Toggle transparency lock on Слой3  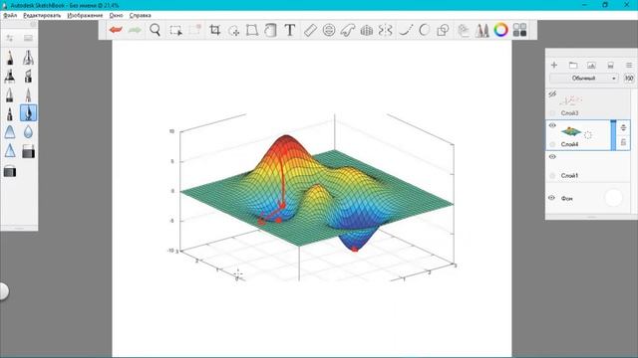(552, 112)
